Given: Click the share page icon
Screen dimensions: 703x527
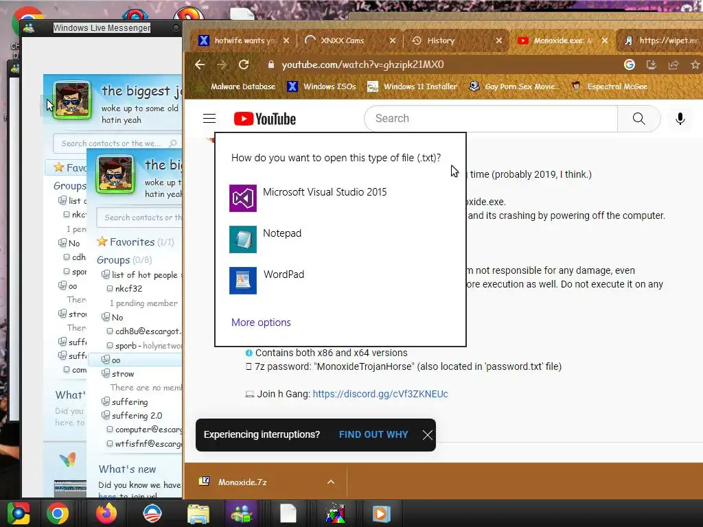Looking at the screenshot, I should (673, 65).
